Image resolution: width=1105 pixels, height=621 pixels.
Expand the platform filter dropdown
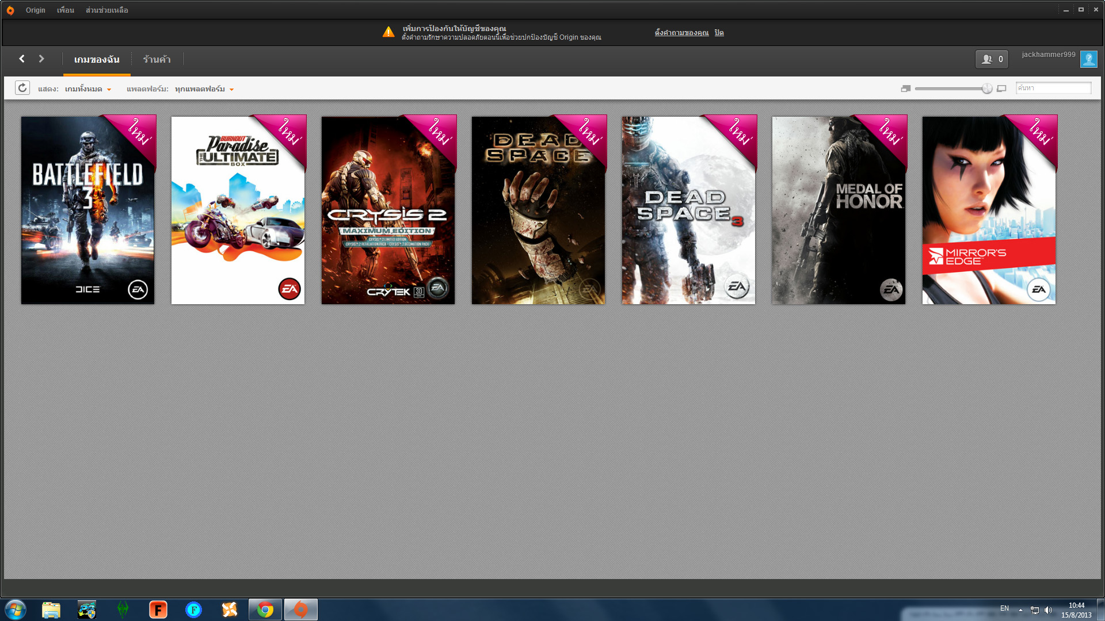204,89
